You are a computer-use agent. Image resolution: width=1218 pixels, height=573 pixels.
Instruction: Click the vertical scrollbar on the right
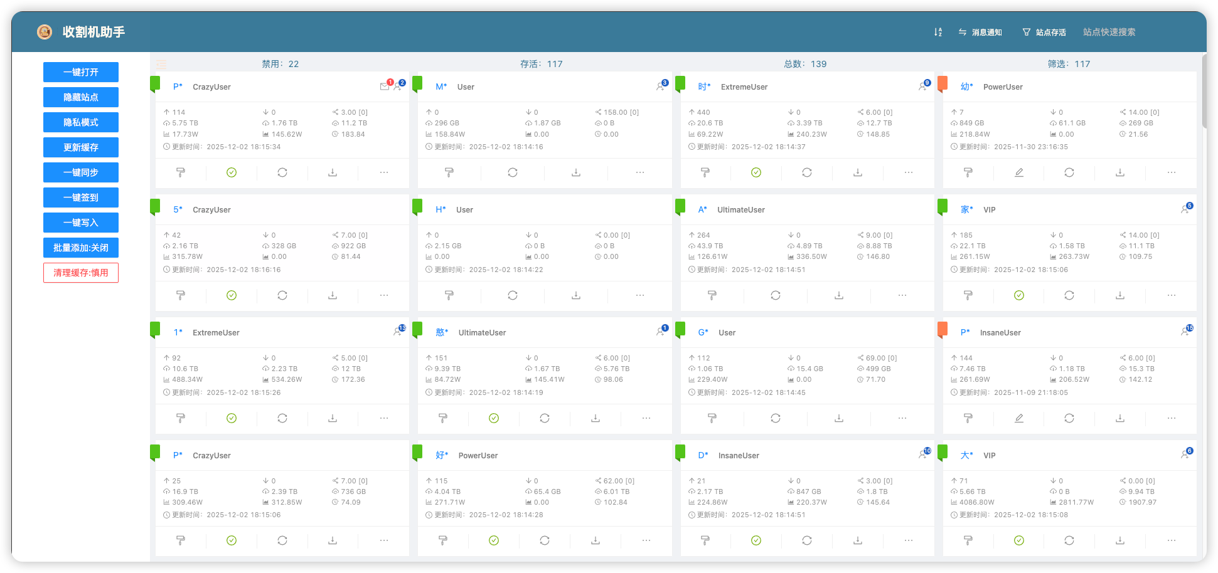pos(1203,91)
